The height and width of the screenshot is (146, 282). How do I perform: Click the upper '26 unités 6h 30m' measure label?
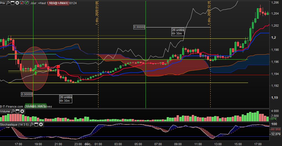coord(177,32)
